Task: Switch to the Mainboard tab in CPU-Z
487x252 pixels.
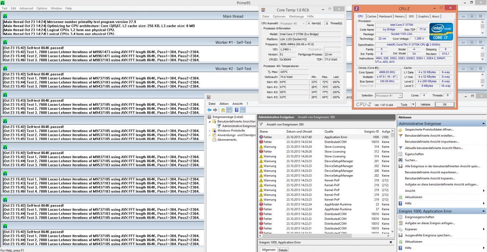Action: [x=386, y=16]
